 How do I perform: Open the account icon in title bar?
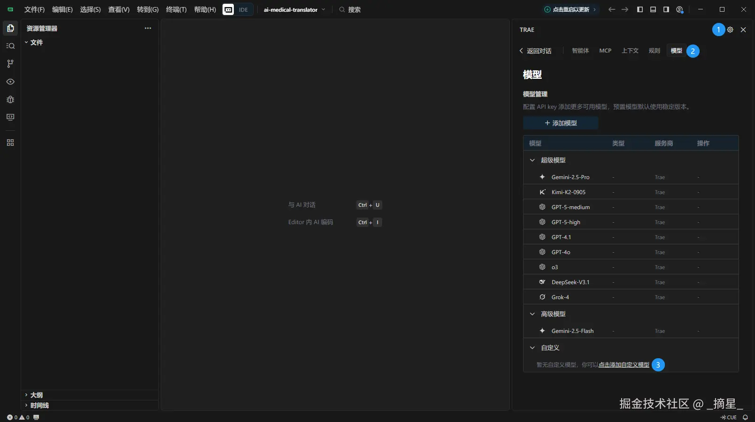(x=679, y=9)
